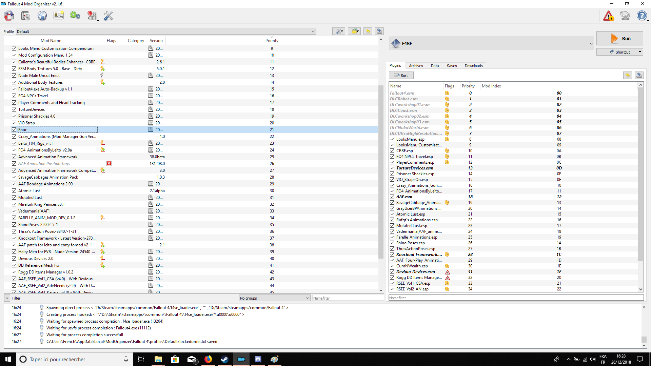This screenshot has width=651, height=366.
Task: Open the Profile dropdown showing Default
Action: point(166,32)
